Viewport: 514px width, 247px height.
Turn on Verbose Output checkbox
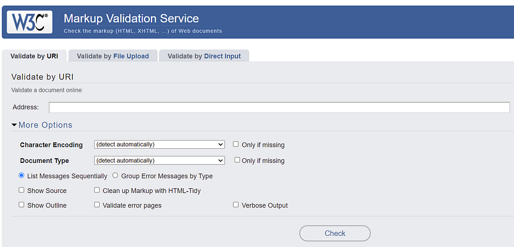(x=236, y=205)
